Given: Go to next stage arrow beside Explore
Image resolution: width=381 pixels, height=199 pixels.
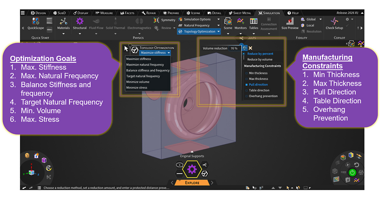Looking at the screenshot, I should click(212, 183).
